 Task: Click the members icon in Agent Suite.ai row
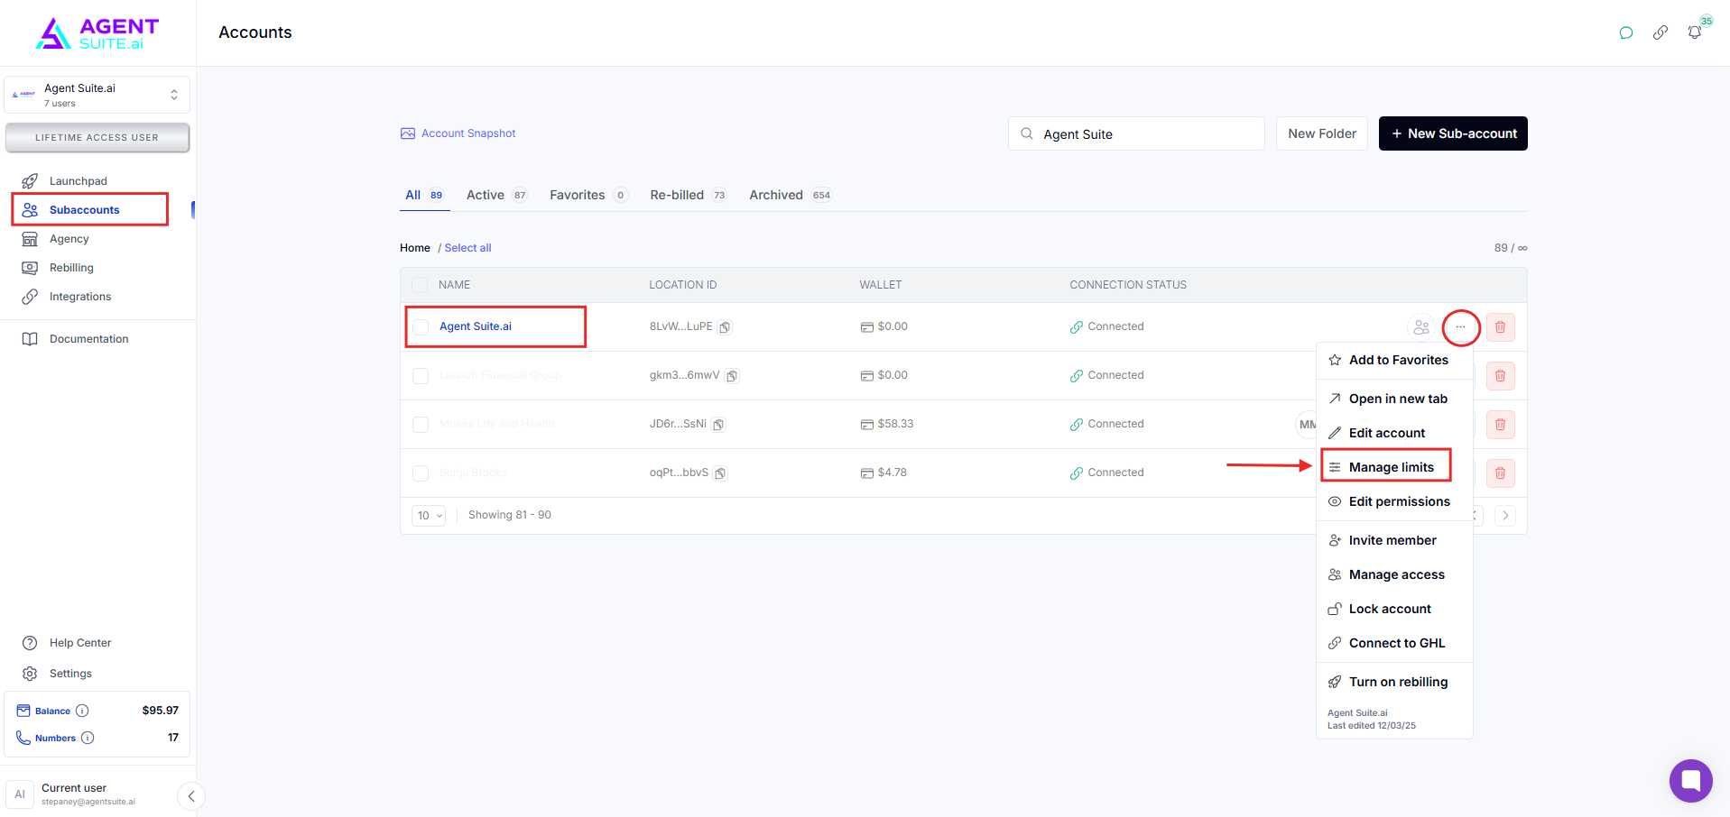[x=1421, y=327]
